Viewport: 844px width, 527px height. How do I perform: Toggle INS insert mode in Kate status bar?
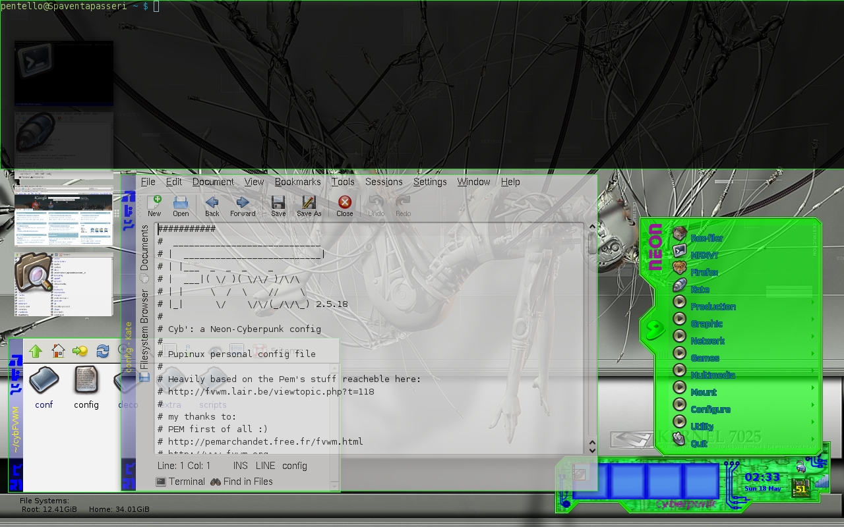click(241, 466)
